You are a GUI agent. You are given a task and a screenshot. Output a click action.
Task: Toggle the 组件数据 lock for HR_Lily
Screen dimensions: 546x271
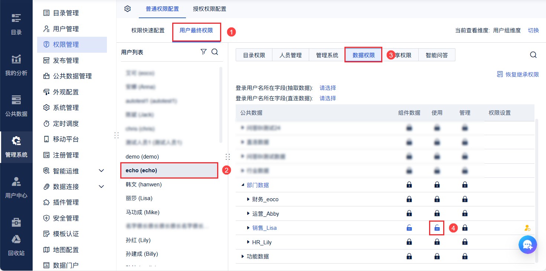coord(409,242)
